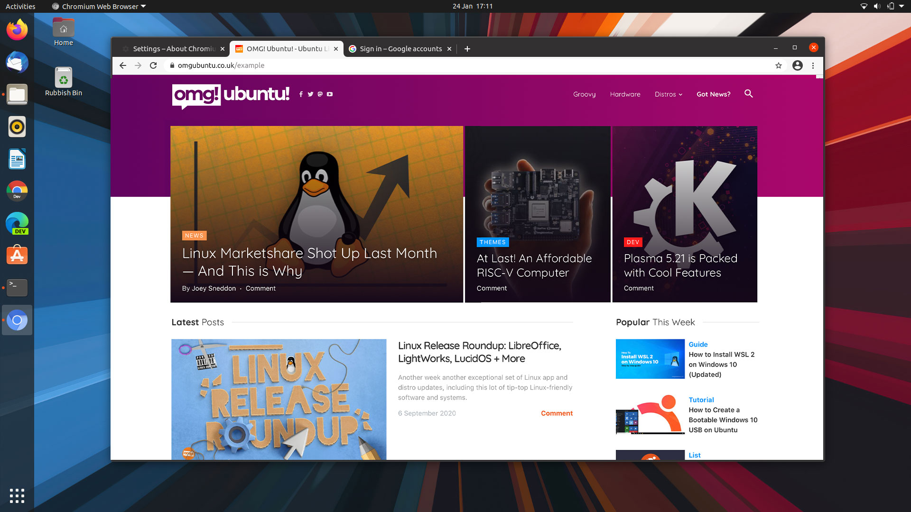Click the padlock icon in the address bar
Screen dimensions: 911x512
(172, 65)
